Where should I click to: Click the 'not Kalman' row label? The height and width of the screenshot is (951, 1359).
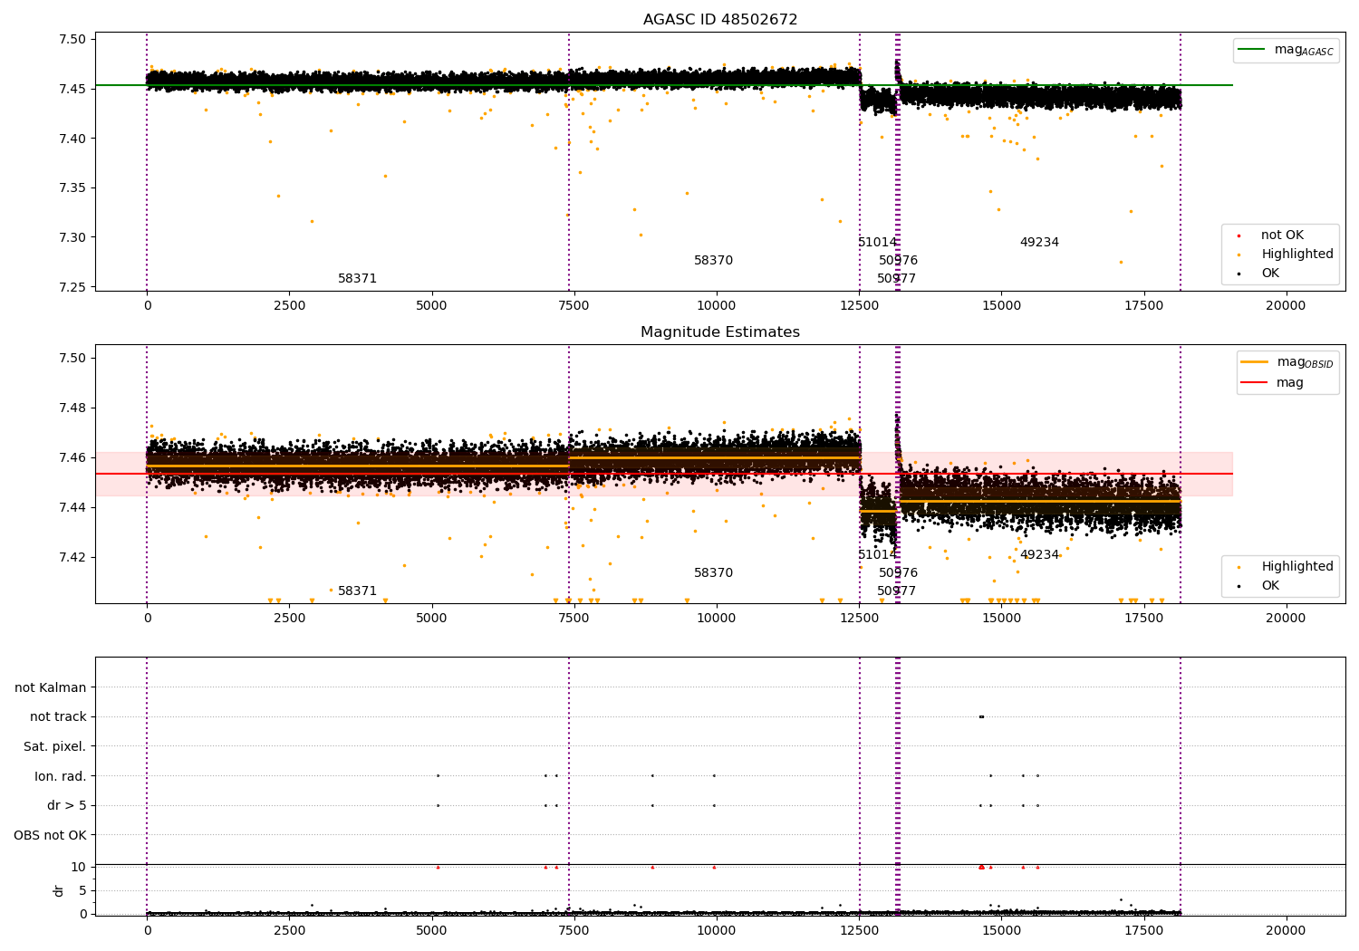point(51,687)
